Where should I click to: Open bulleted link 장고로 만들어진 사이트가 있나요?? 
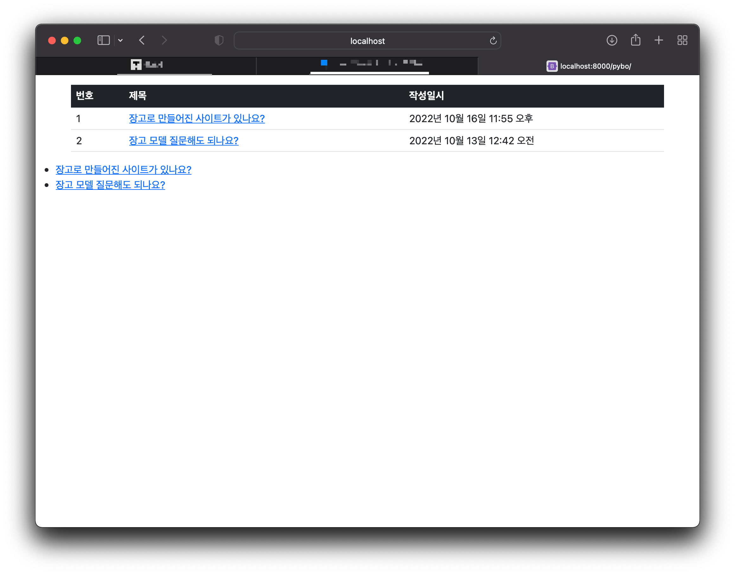tap(123, 169)
